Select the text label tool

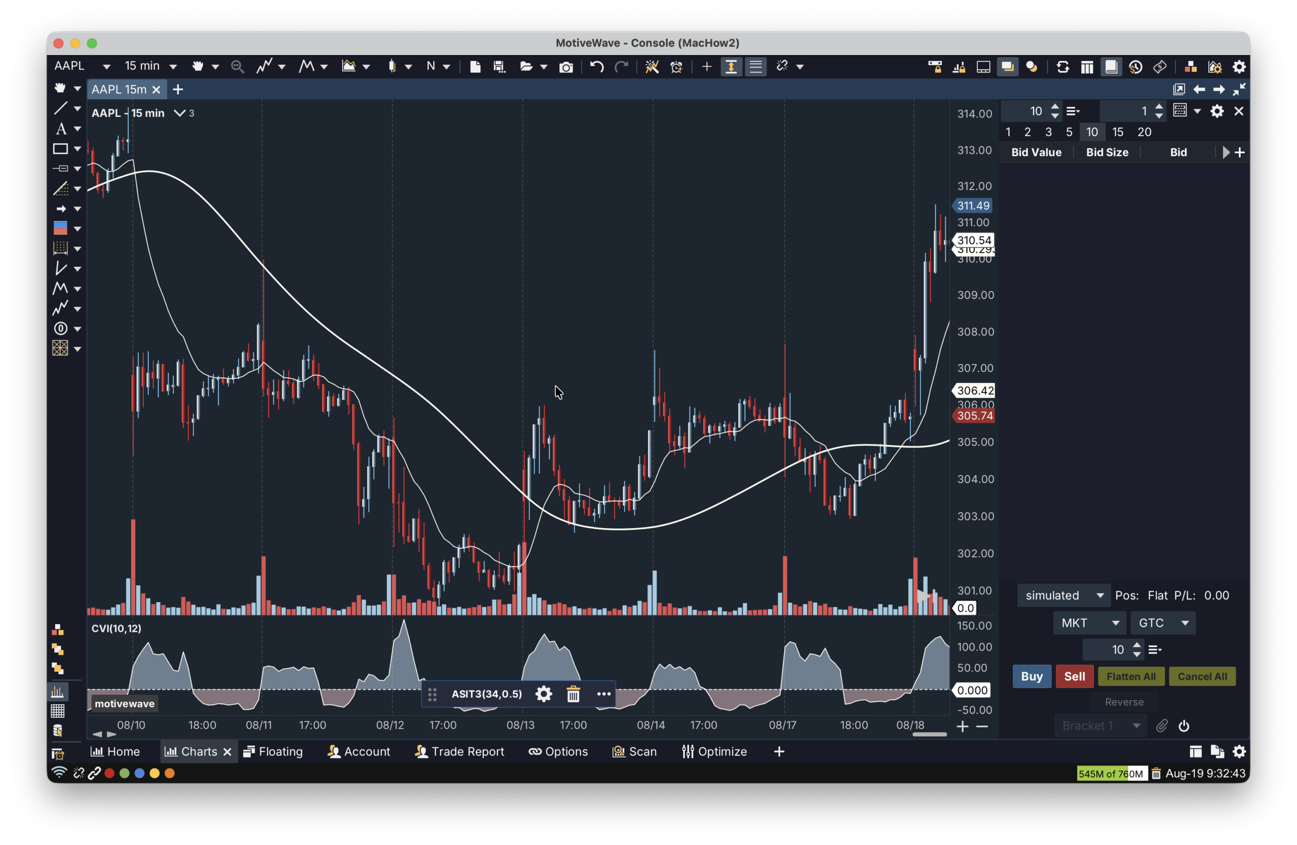[60, 129]
